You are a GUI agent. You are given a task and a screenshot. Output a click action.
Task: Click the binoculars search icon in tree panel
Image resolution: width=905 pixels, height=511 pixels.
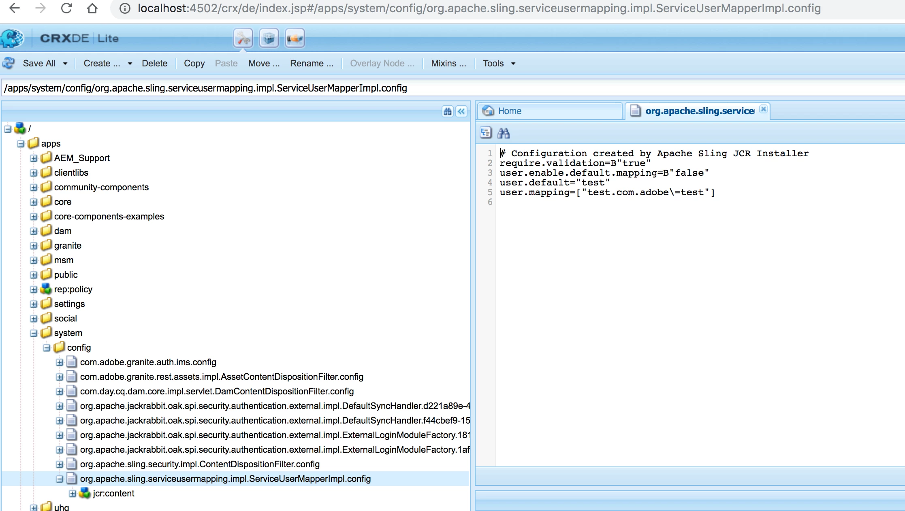[448, 111]
